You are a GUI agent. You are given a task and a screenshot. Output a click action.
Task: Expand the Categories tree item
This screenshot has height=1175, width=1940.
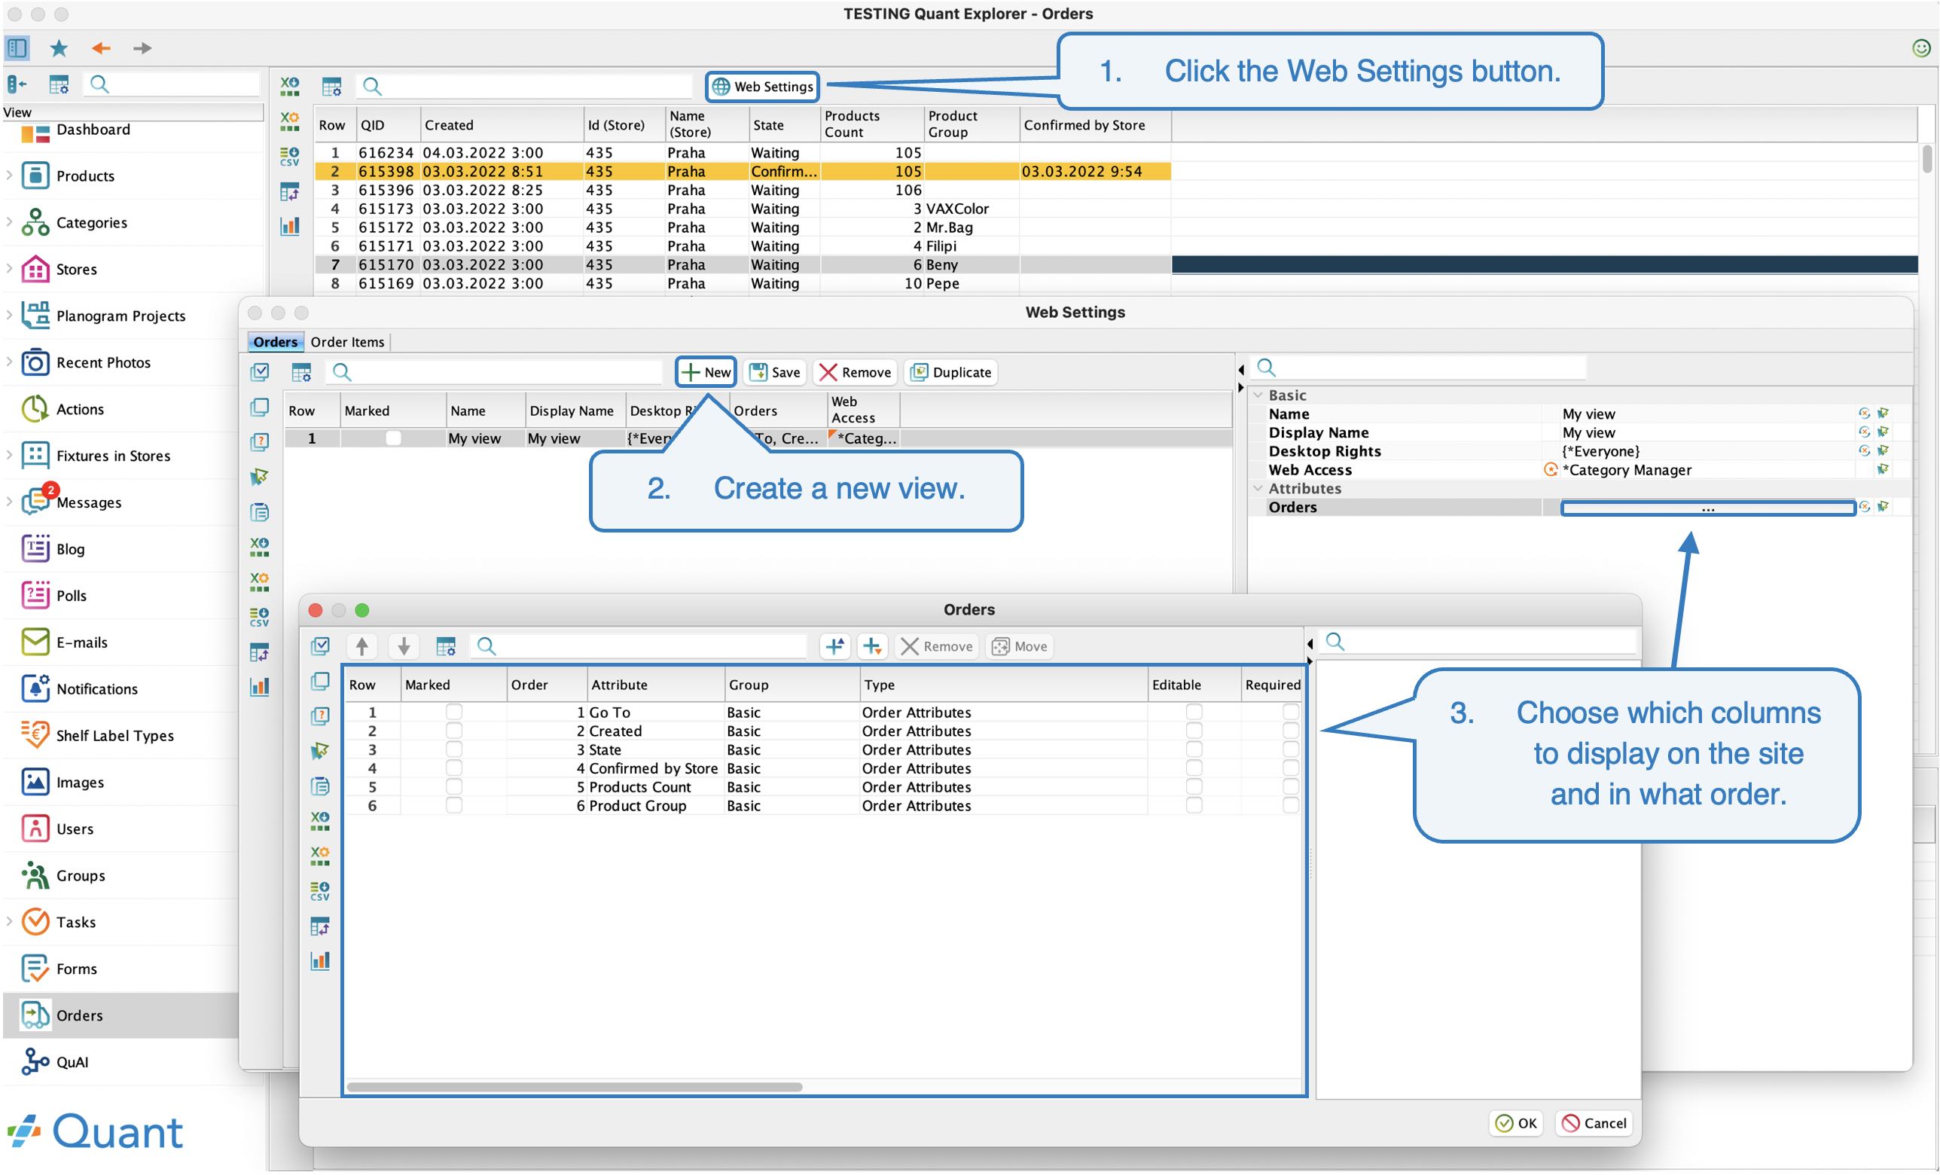tap(9, 222)
